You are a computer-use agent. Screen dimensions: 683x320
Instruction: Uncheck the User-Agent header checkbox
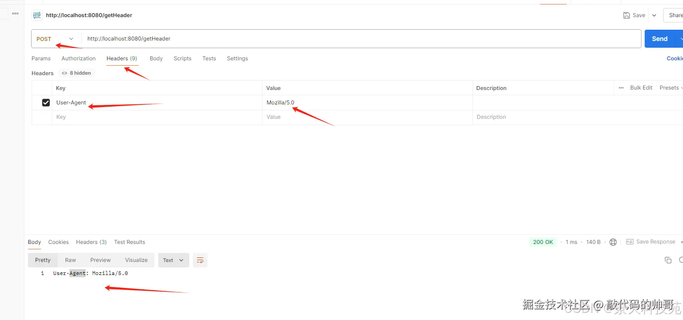(x=46, y=103)
